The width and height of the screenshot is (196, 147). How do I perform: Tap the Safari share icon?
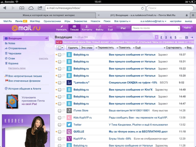[40, 8]
